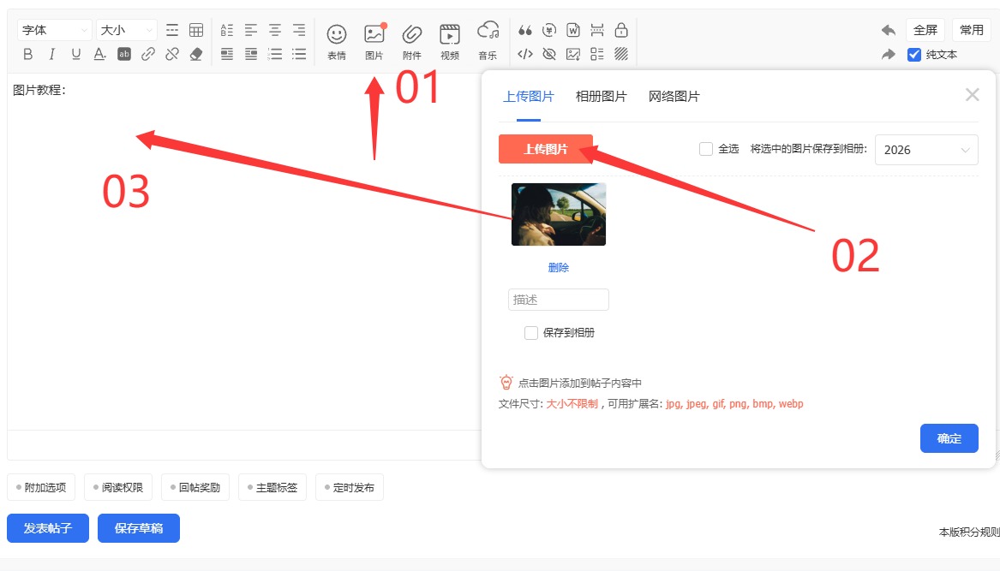Toggle italic text formatting
Screen dimensions: 1000x571
[51, 54]
